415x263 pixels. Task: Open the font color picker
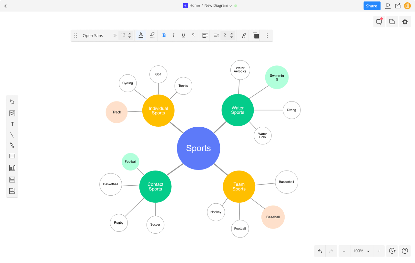point(140,35)
